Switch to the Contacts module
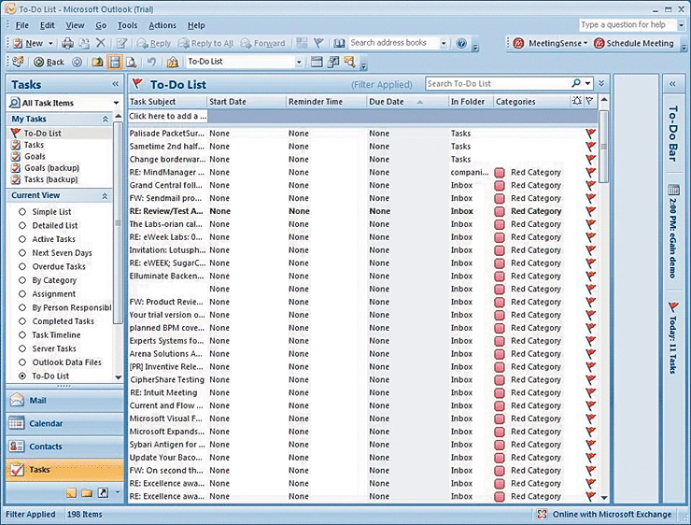The image size is (691, 525). 64,447
